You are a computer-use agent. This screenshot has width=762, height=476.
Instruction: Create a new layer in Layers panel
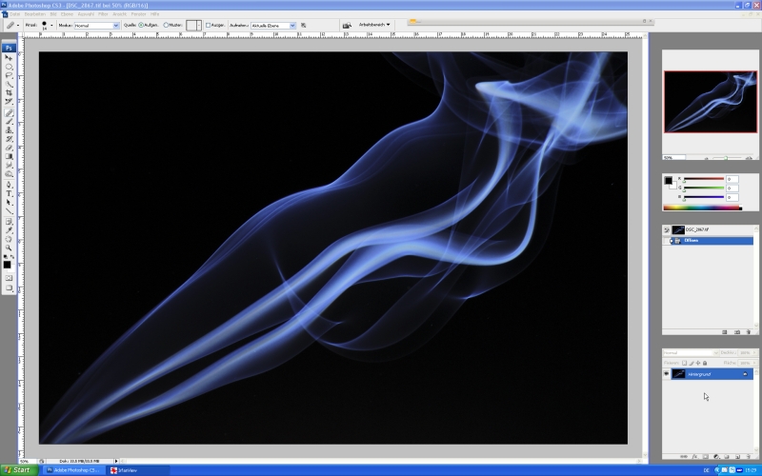737,457
